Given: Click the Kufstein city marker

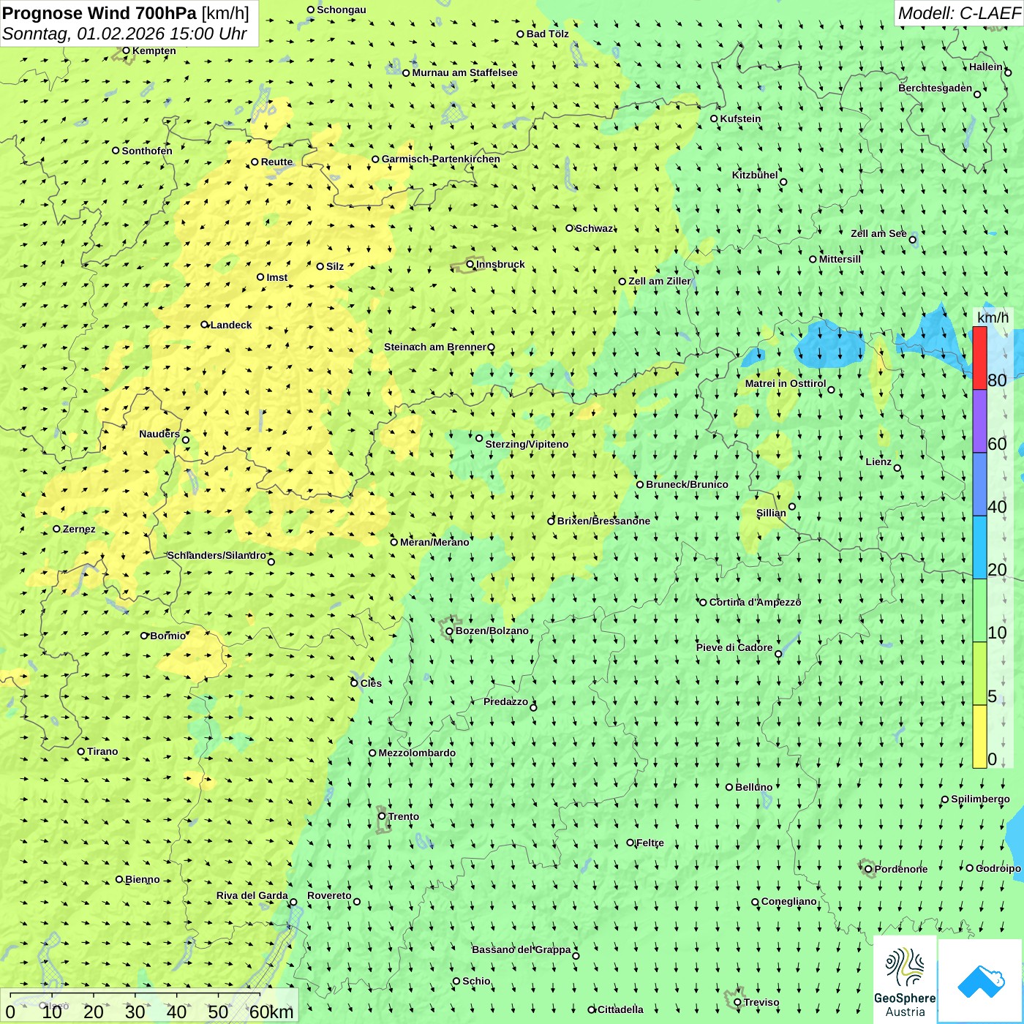Looking at the screenshot, I should pos(714,118).
